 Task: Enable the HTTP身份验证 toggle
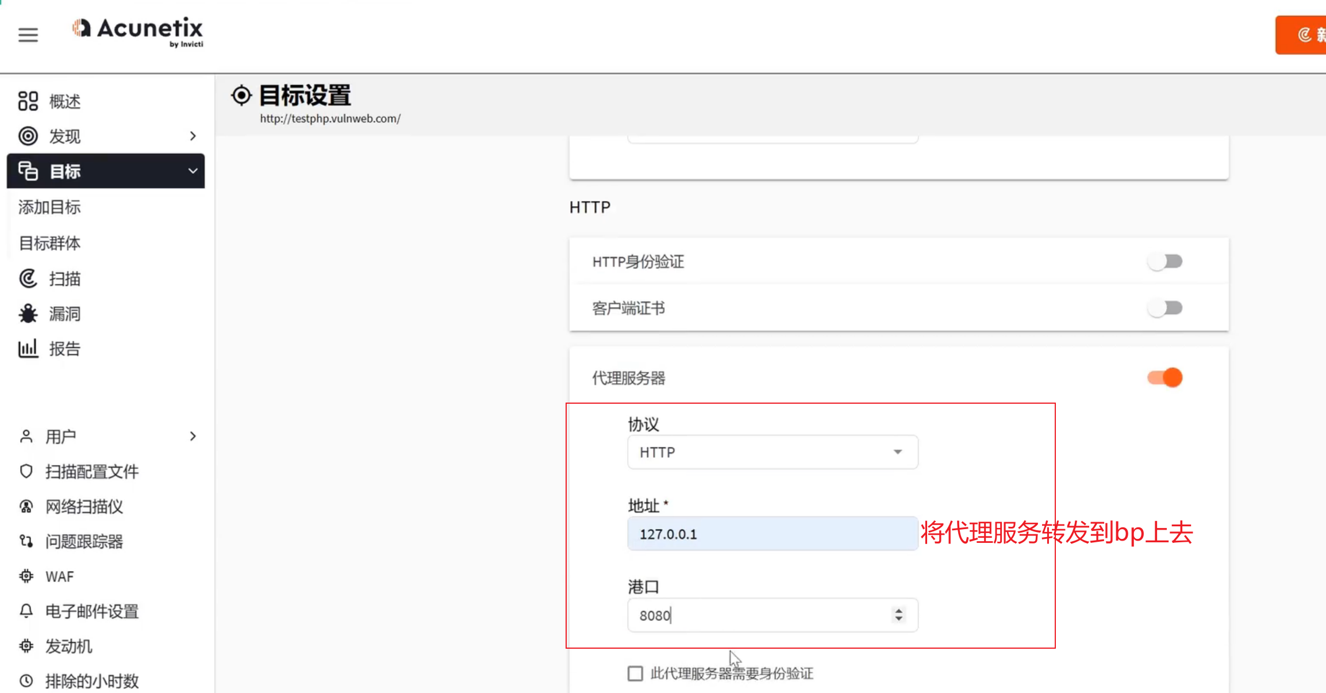point(1165,262)
